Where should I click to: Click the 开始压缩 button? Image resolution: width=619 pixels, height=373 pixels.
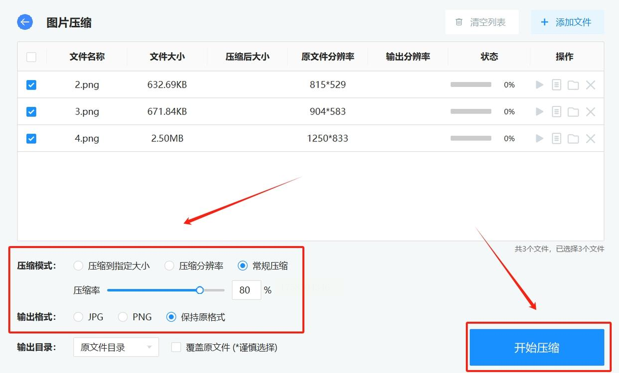[537, 347]
